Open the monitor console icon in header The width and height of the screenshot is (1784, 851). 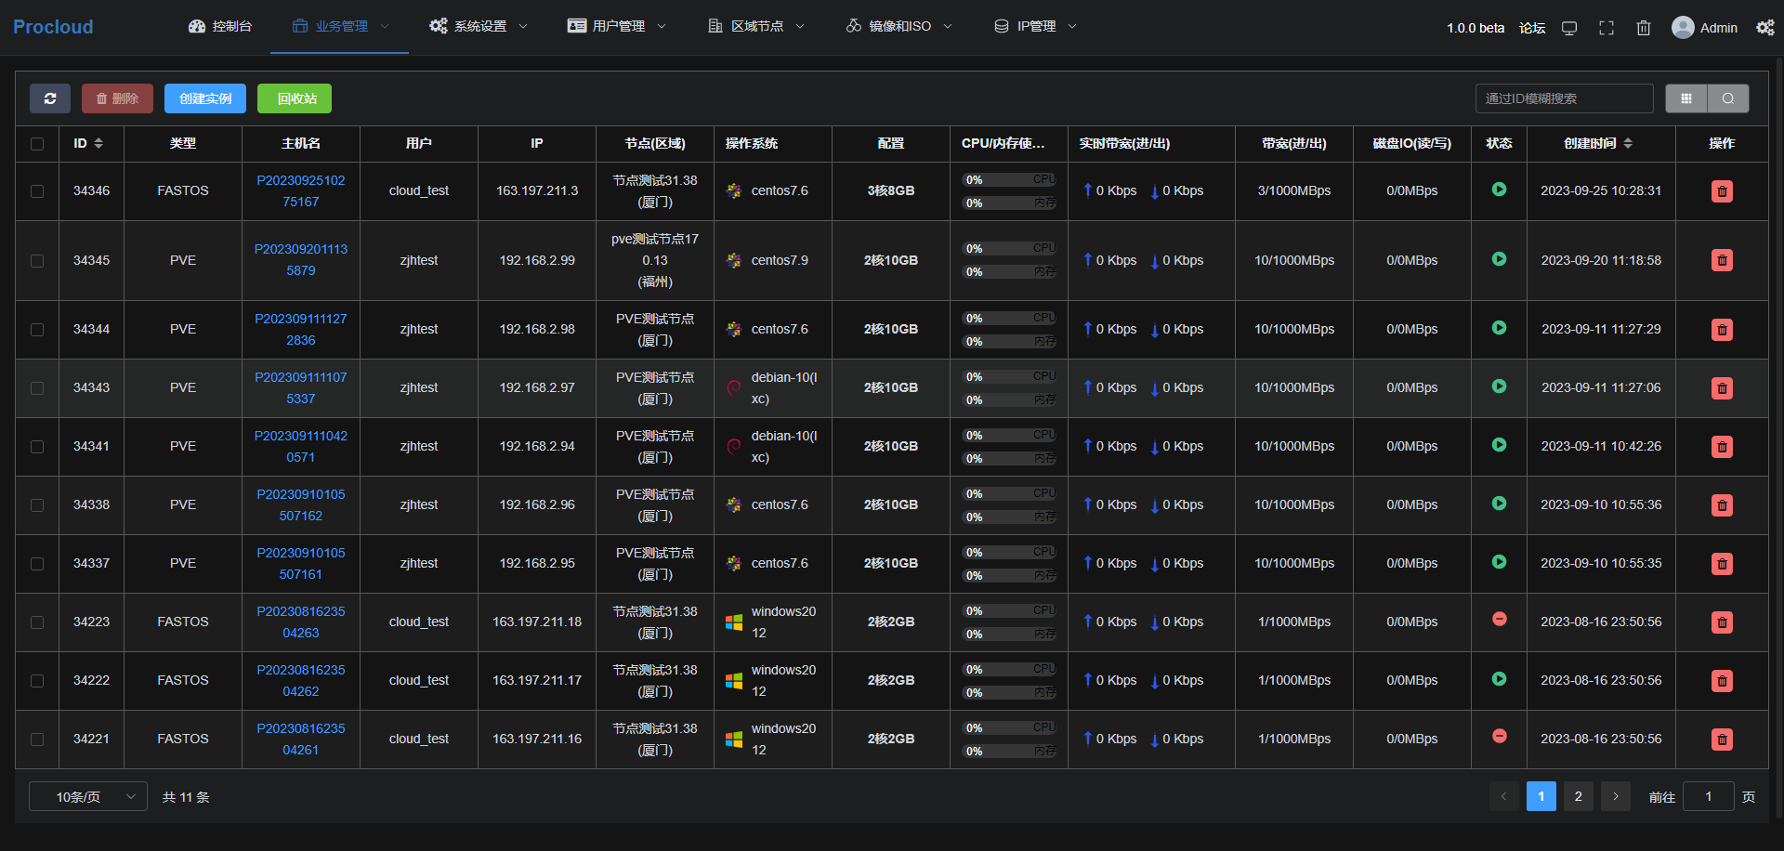click(1569, 28)
